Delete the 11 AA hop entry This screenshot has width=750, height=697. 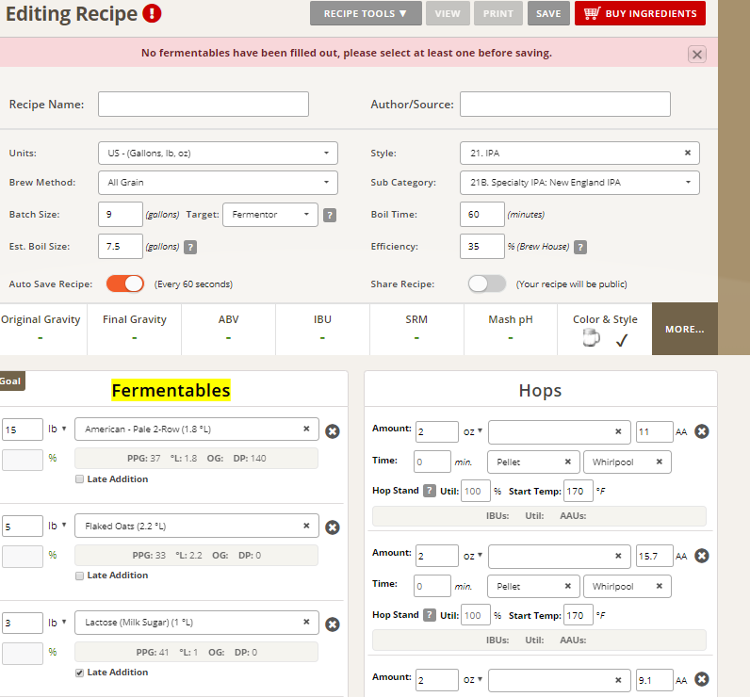click(x=702, y=431)
